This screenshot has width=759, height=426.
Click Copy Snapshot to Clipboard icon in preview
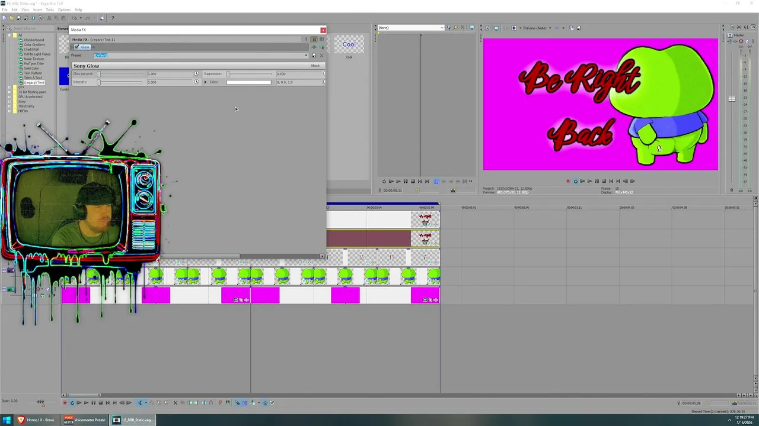pyautogui.click(x=571, y=28)
